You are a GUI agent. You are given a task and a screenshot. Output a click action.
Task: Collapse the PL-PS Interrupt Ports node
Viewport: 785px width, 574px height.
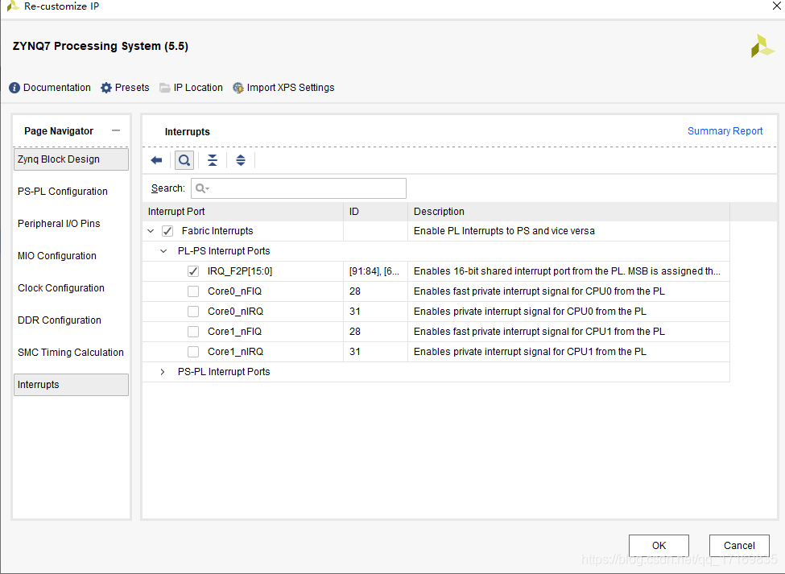point(163,250)
